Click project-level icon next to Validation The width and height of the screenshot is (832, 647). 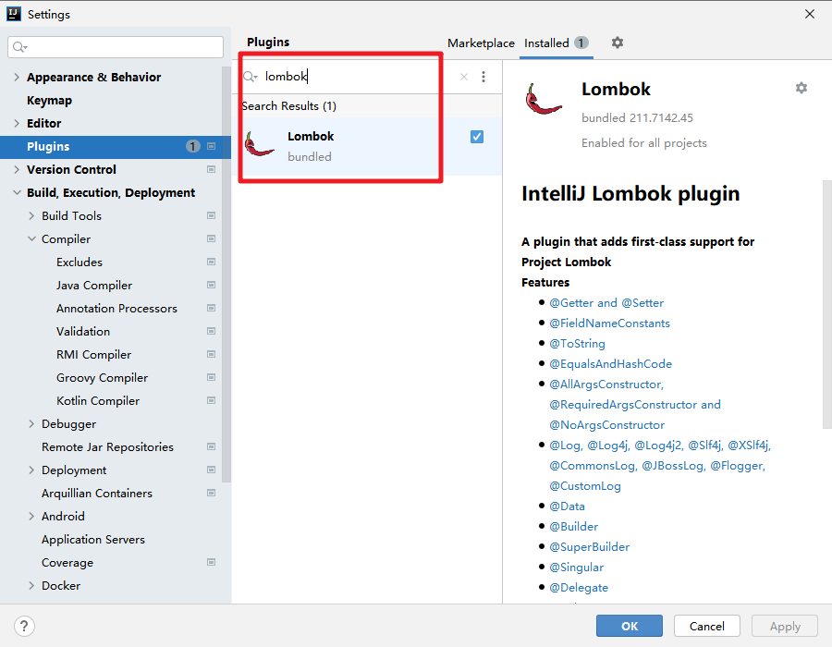[x=211, y=332]
